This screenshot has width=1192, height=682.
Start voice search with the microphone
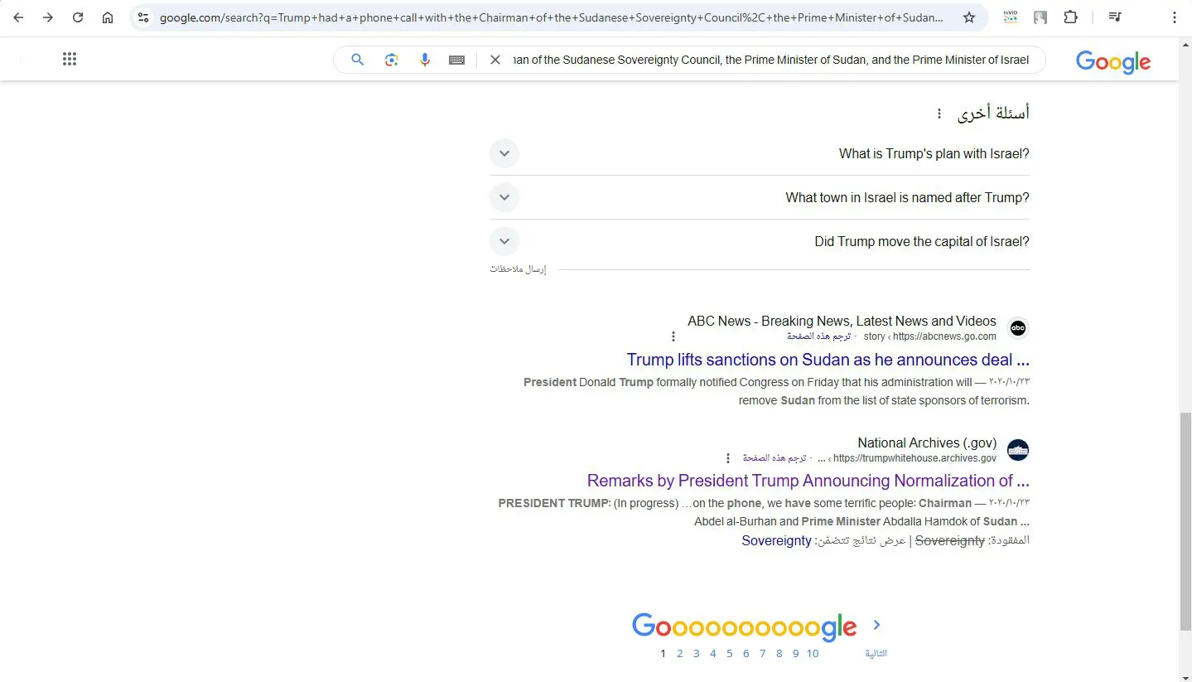(x=425, y=60)
